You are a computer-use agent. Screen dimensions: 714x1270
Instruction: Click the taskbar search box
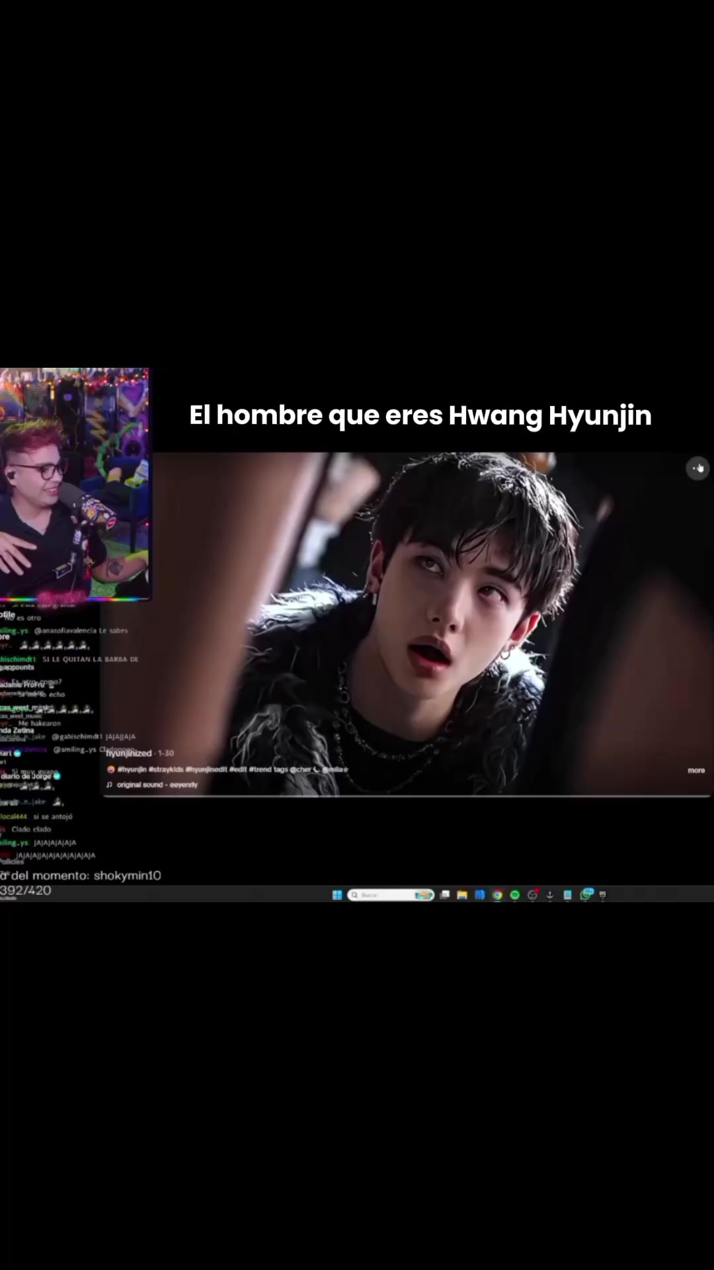[391, 895]
